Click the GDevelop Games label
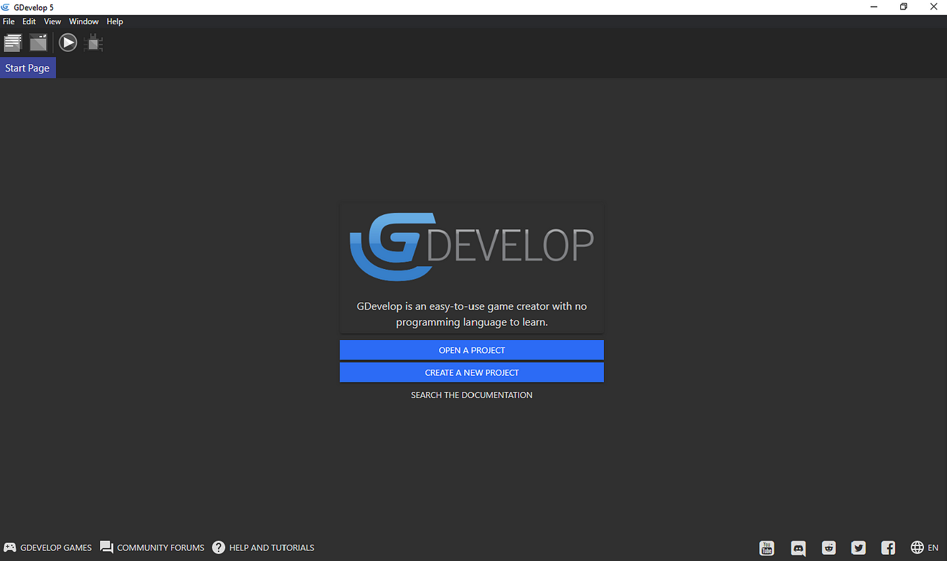The width and height of the screenshot is (947, 561). (x=56, y=547)
